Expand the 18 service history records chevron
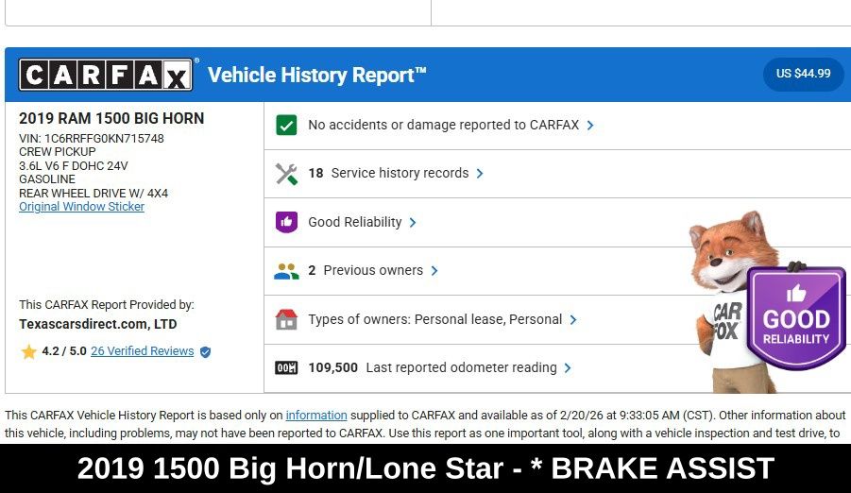The height and width of the screenshot is (493, 851). [x=480, y=174]
